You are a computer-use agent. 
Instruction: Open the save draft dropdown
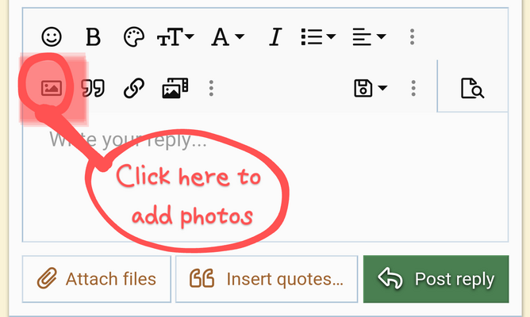tap(371, 89)
